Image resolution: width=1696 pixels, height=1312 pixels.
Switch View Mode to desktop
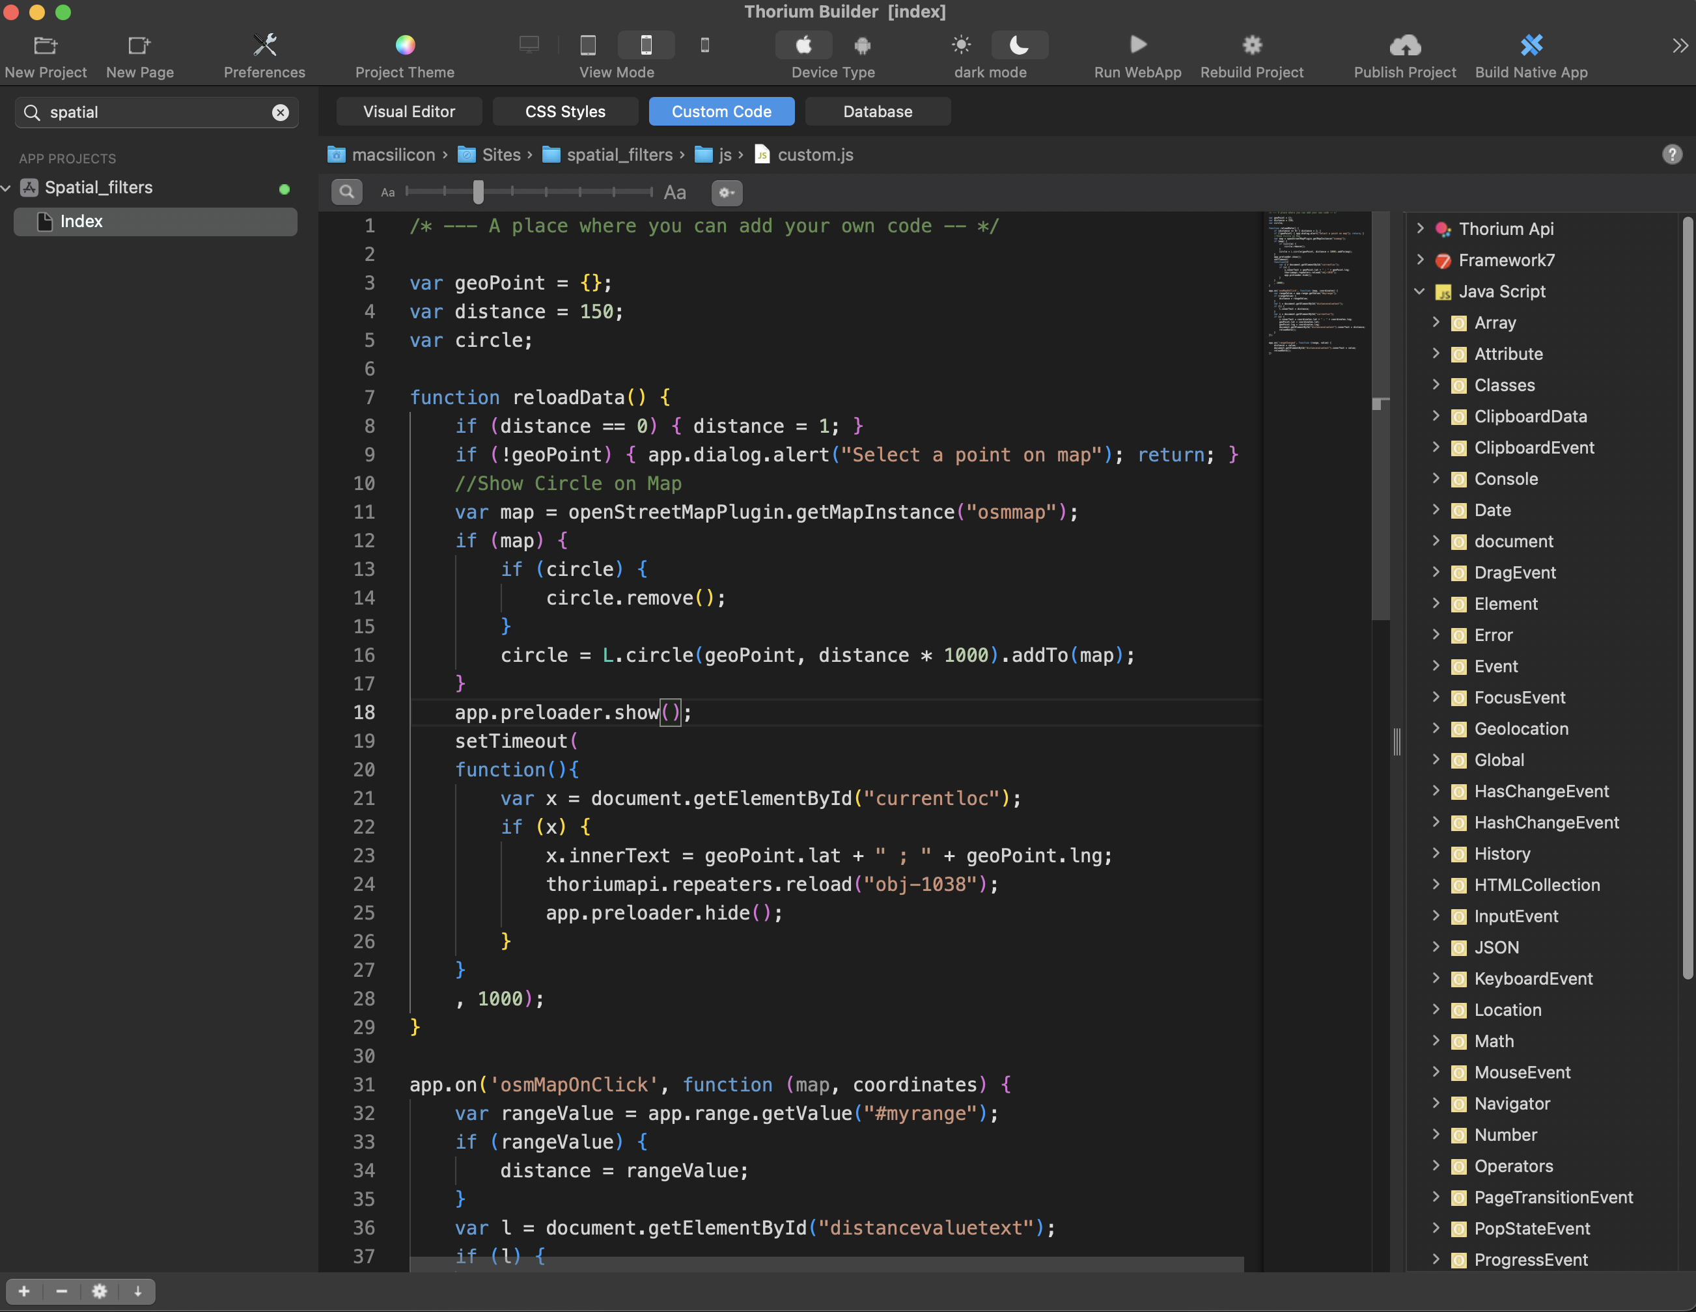[529, 45]
